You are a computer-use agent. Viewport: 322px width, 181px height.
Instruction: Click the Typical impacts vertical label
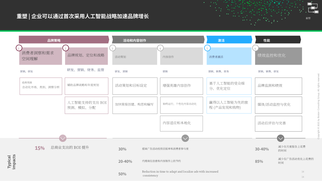click(12, 162)
